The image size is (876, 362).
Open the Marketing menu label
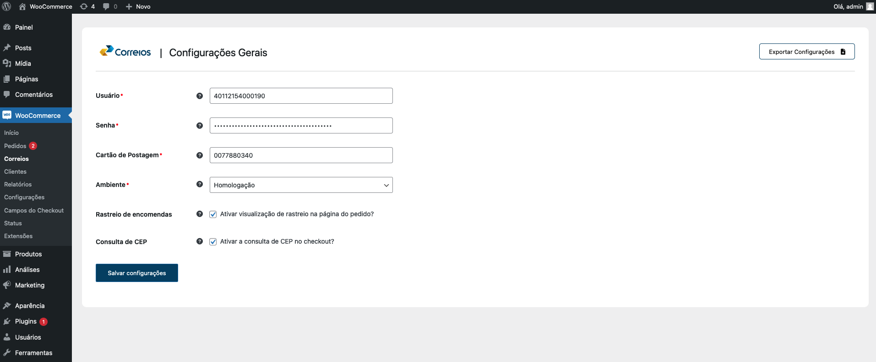(x=30, y=285)
